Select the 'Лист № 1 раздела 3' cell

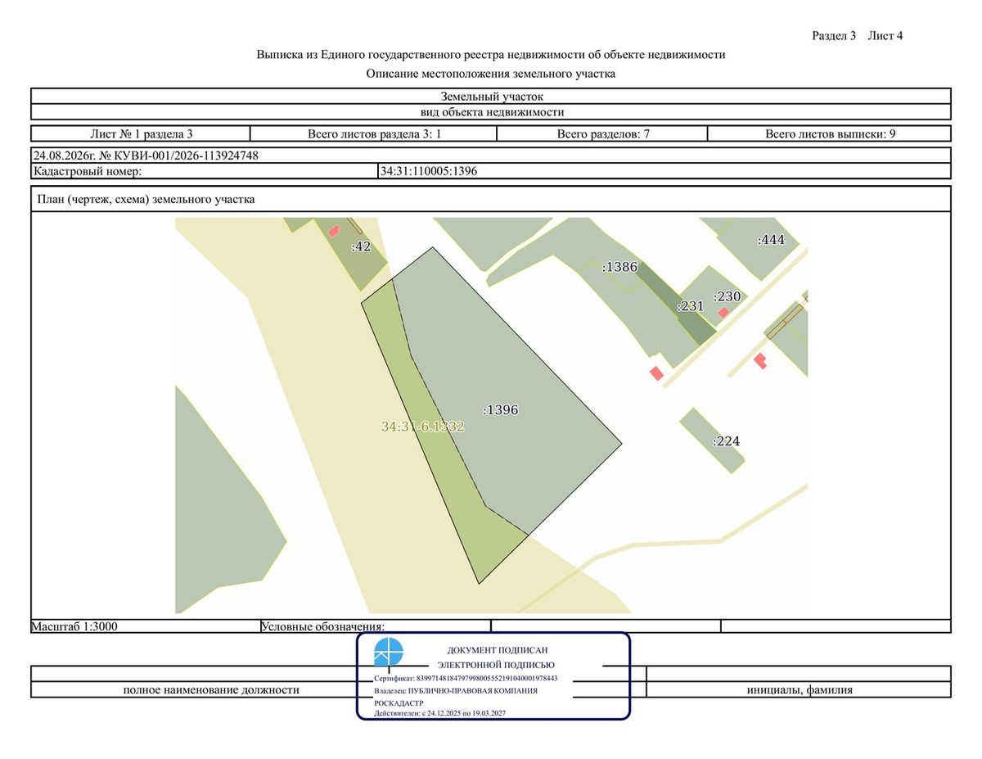141,133
